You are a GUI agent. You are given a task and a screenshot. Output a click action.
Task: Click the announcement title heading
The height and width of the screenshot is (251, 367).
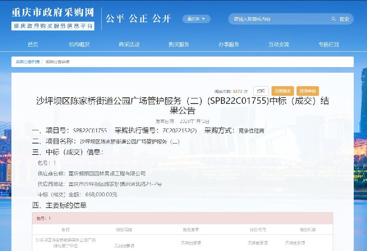click(x=182, y=105)
